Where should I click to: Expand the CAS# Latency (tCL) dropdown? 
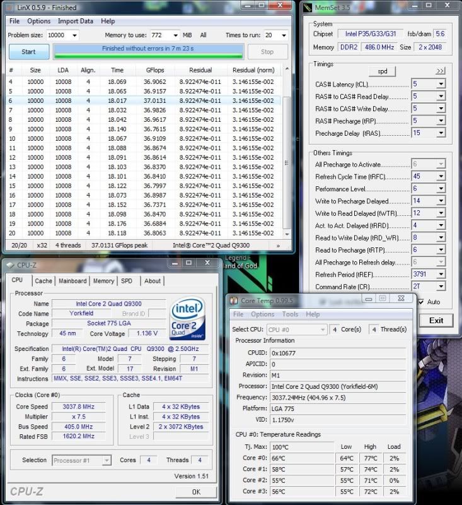pyautogui.click(x=440, y=84)
